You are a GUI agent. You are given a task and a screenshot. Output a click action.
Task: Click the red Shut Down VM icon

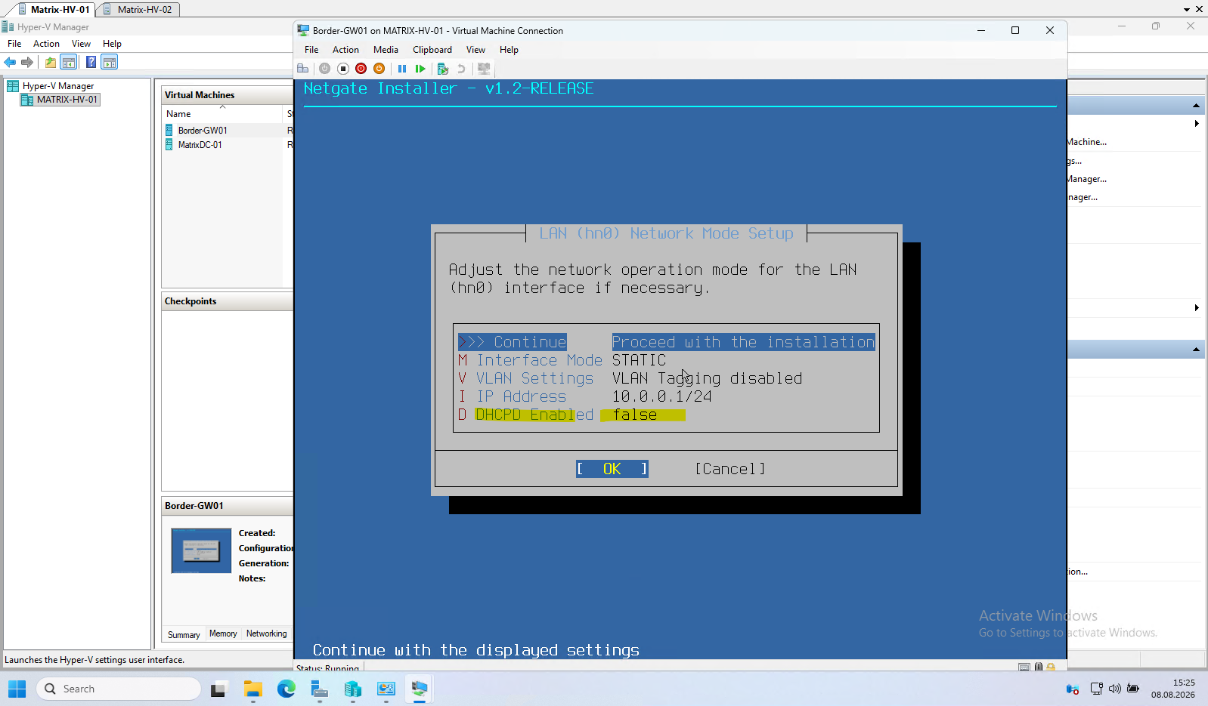tap(361, 69)
